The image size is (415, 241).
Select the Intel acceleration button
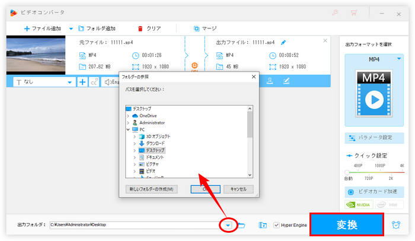pos(390,204)
